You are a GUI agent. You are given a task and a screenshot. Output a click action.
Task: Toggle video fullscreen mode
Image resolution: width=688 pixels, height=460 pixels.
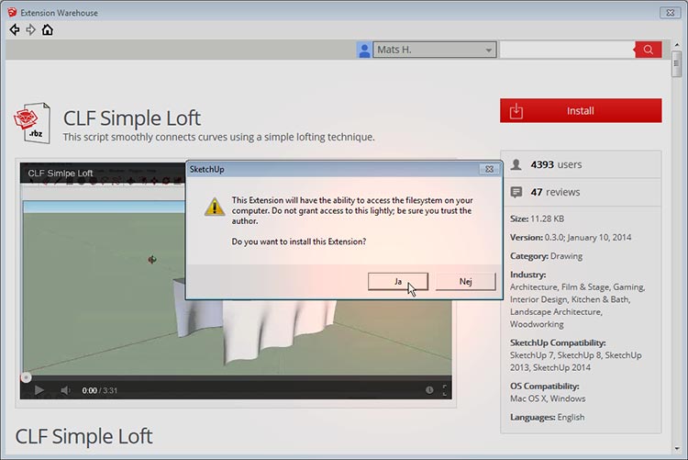click(445, 390)
